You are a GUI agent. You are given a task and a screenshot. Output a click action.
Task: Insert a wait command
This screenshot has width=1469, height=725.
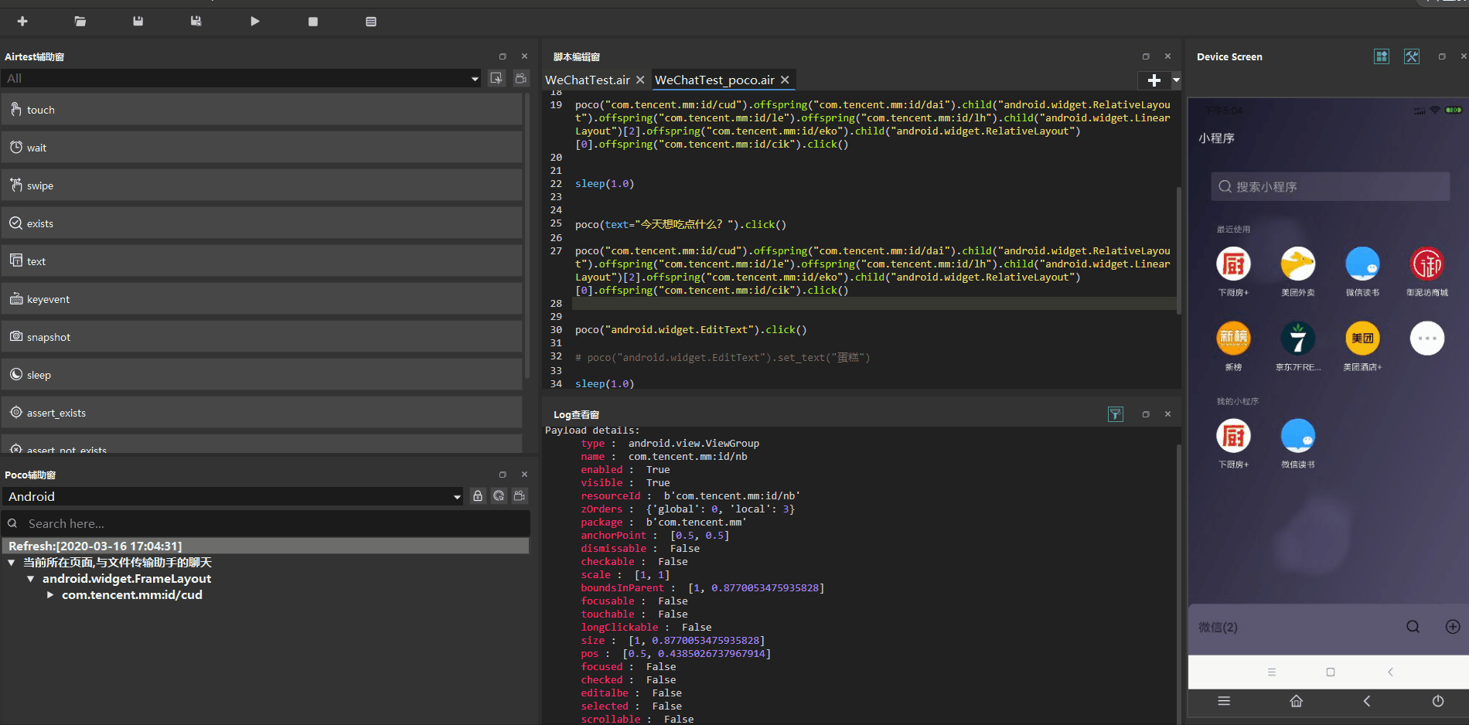tap(261, 148)
